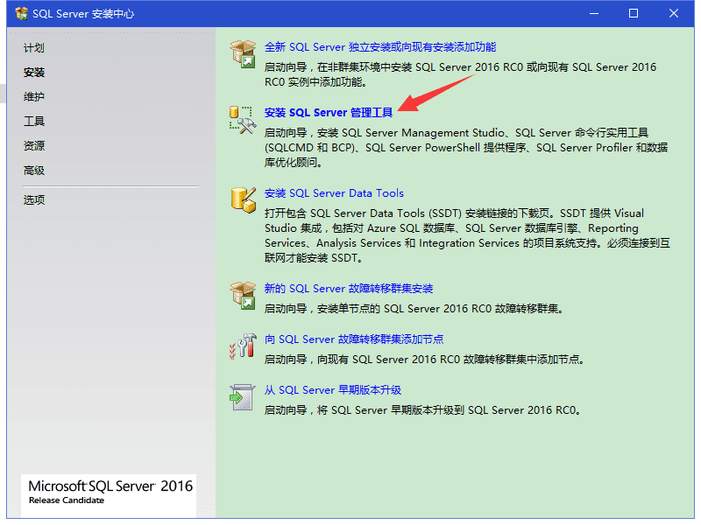This screenshot has width=701, height=525.
Task: Switch to the 高级 section
Action: [x=32, y=170]
